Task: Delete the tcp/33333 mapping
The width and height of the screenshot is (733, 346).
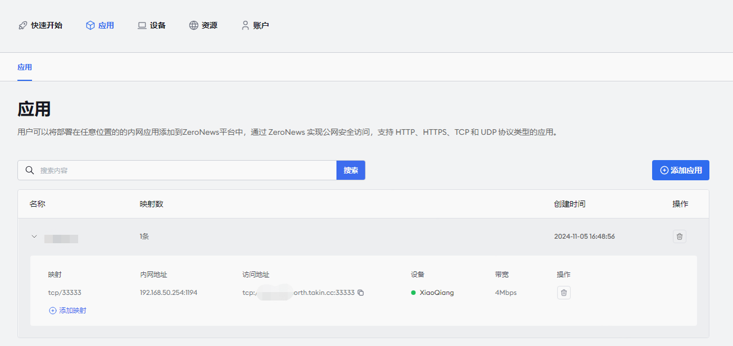Action: pyautogui.click(x=564, y=293)
